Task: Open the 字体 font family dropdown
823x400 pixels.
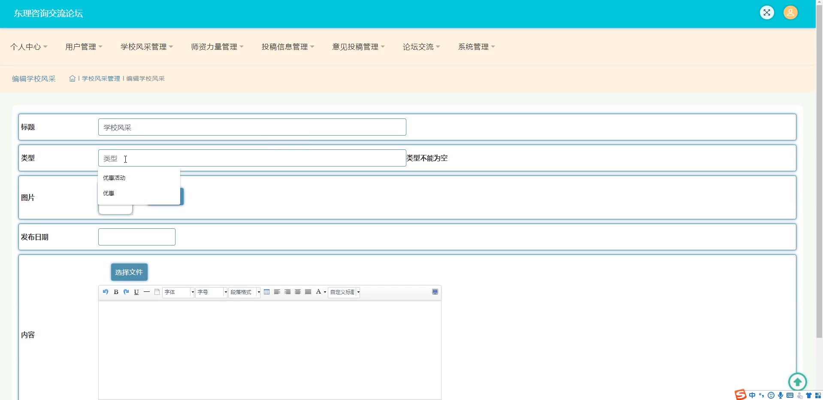Action: [x=179, y=292]
